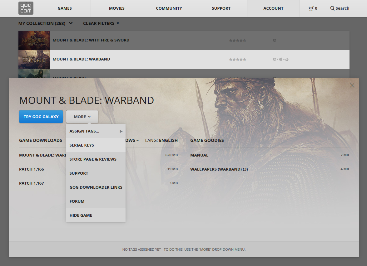
Task: Open the shopping cart icon
Action: tap(311, 8)
